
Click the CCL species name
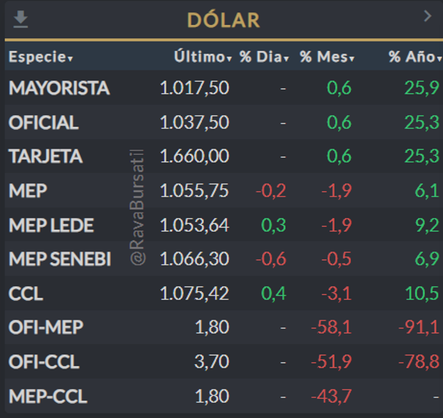pos(26,294)
